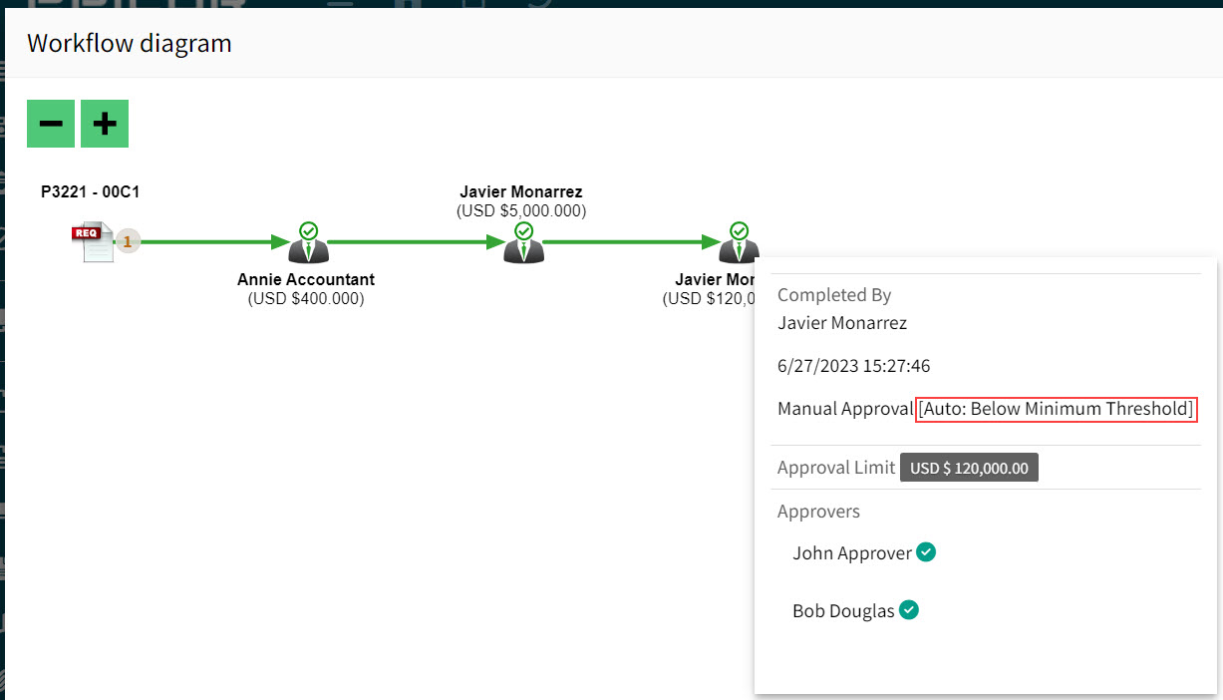This screenshot has width=1223, height=700.
Task: Select Bob Douglas in the approvers list
Action: (x=843, y=611)
